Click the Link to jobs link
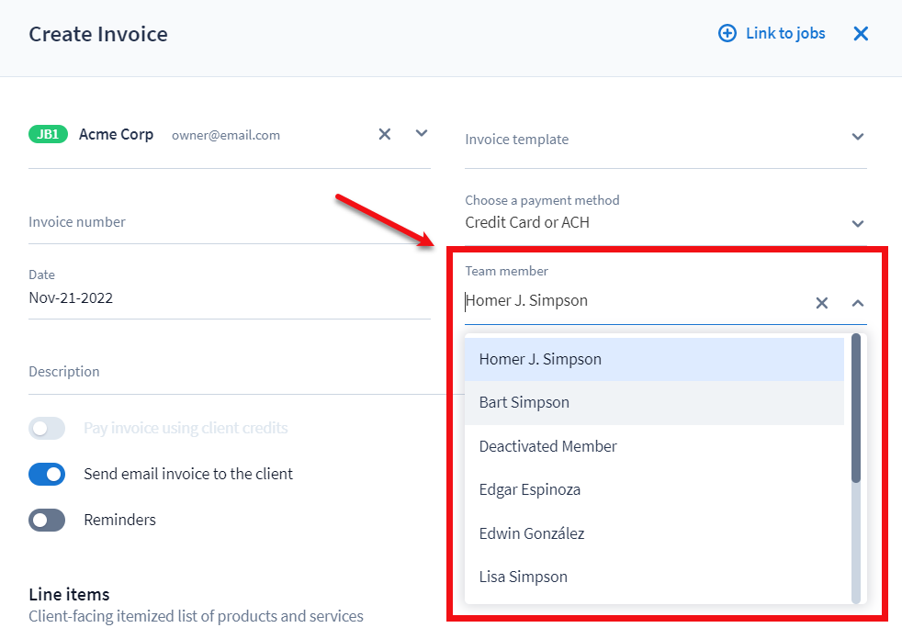 point(784,34)
